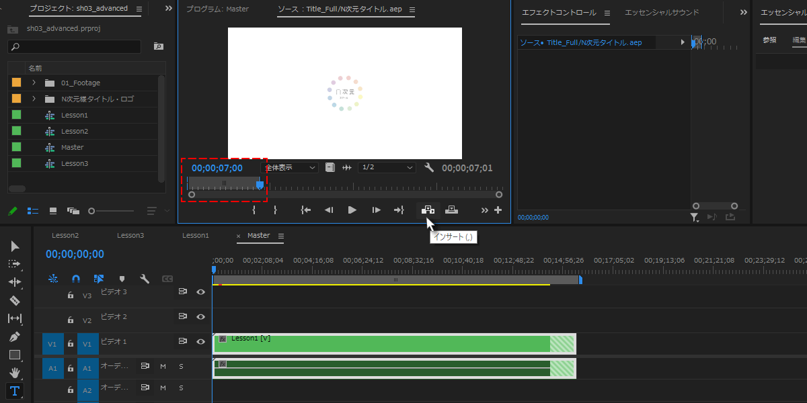Select the Pen tool
807x403 pixels.
[x=15, y=337]
